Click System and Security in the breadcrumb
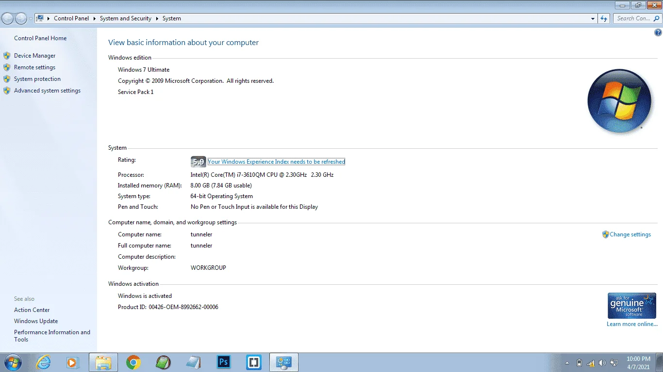Screen dimensions: 663x372 [126, 18]
